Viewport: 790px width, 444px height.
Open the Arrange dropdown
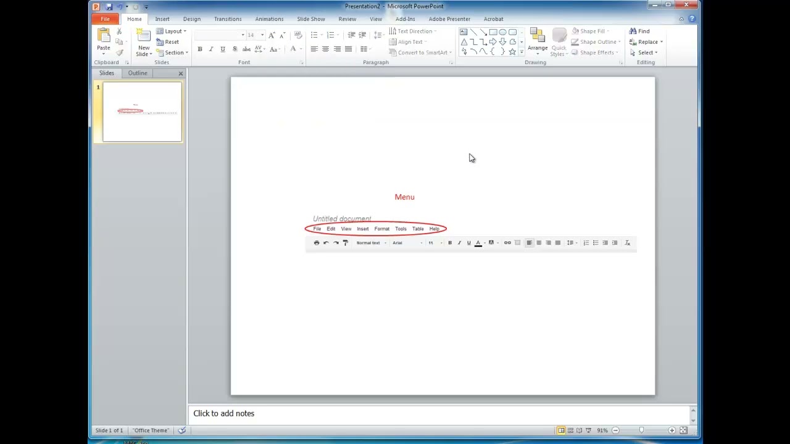(x=538, y=43)
